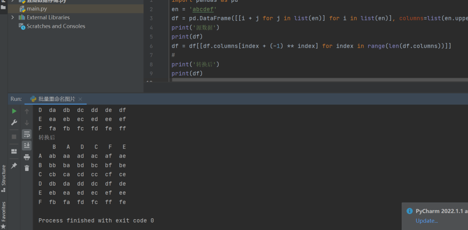Open the Structure tool window

click(x=3, y=178)
